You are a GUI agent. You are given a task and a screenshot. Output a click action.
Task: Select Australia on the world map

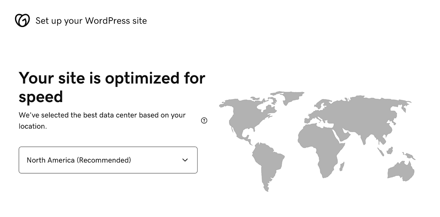(400, 171)
